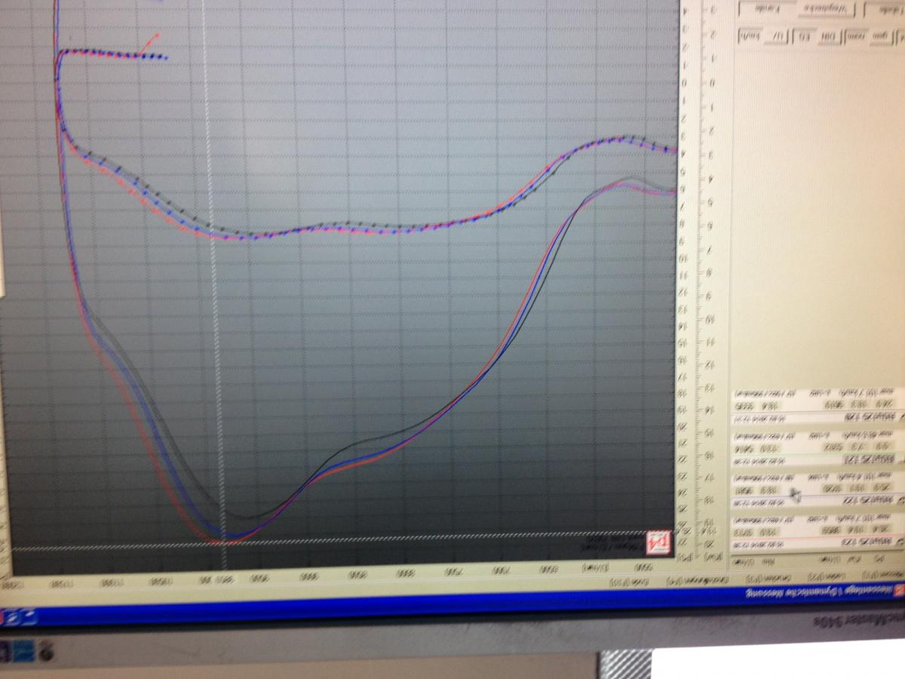
Task: Click the red chart icon in graph corner
Action: point(658,540)
